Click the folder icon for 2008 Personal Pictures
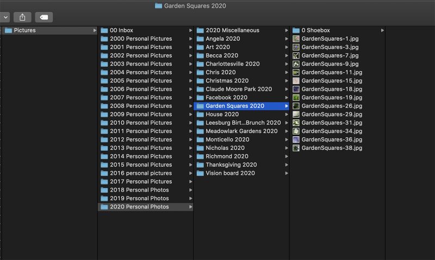 tap(104, 106)
